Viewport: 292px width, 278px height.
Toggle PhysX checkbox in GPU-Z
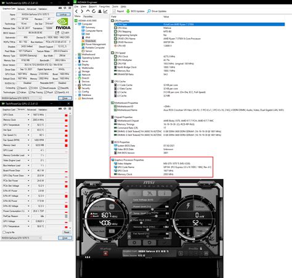point(46,92)
